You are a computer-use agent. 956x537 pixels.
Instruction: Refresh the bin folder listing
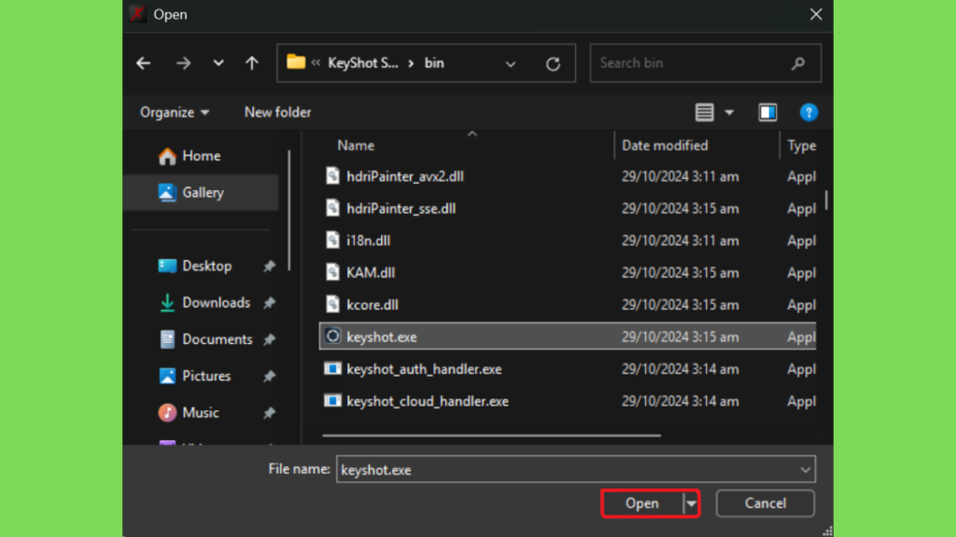[x=553, y=64]
